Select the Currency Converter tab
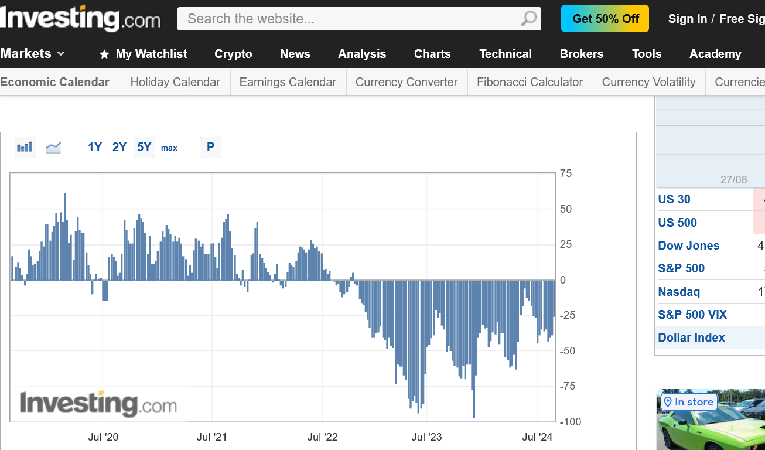This screenshot has width=765, height=450. coord(407,82)
